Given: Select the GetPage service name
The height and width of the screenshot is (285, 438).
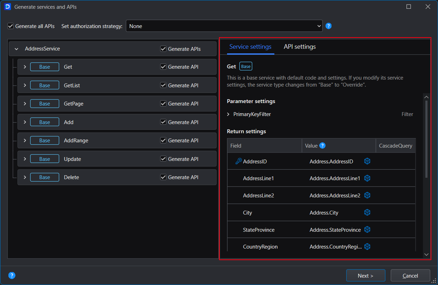Looking at the screenshot, I should [x=74, y=103].
